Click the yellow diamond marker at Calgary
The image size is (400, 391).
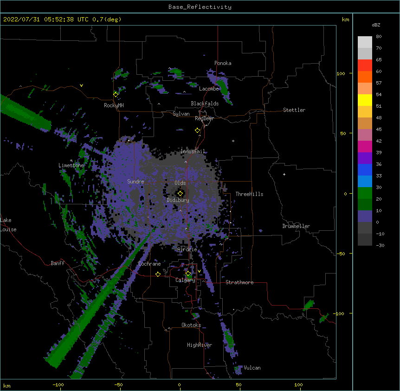click(x=188, y=274)
